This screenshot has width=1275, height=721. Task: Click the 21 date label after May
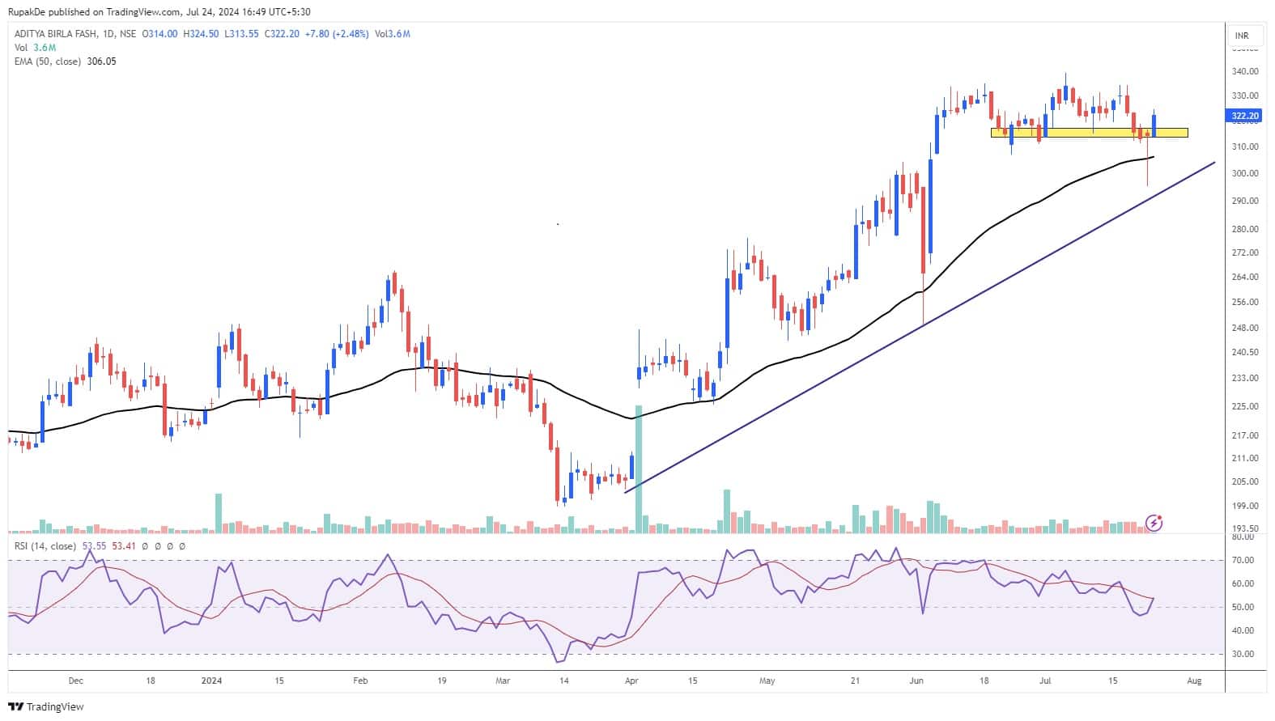(x=855, y=681)
